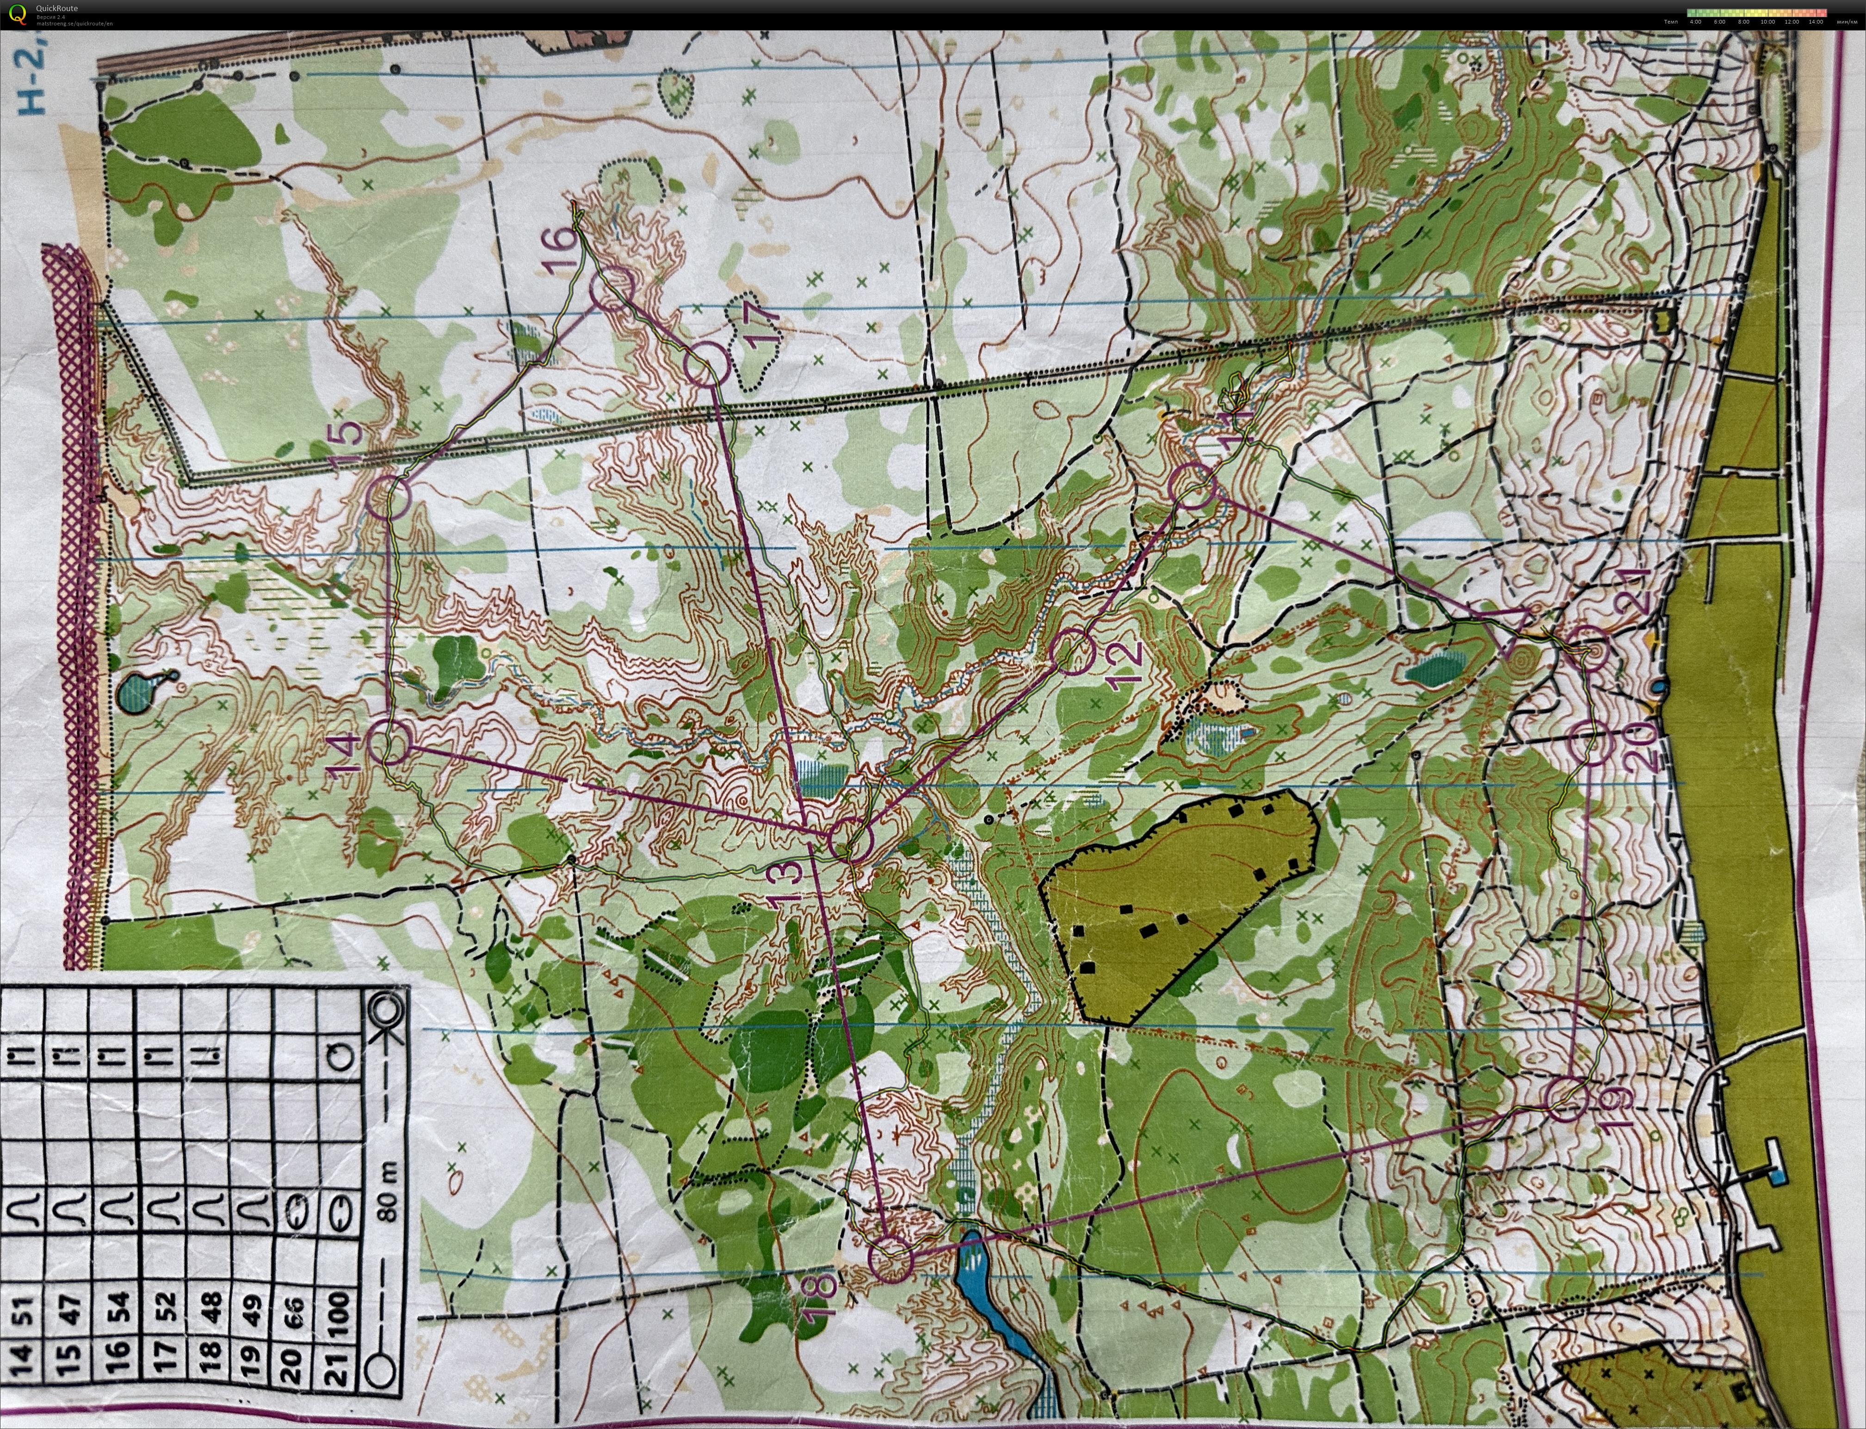Open the matstroeng.se/quickroute/en link
The height and width of the screenshot is (1429, 1866).
(x=74, y=24)
